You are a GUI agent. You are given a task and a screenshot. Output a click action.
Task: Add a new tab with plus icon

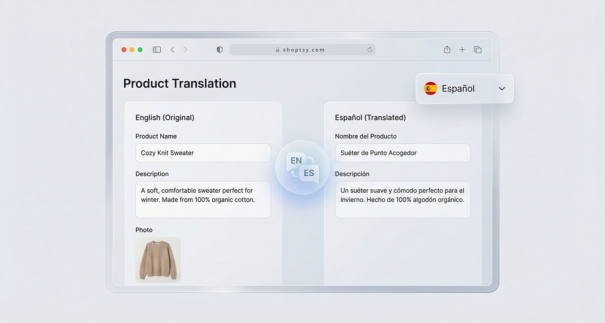pos(462,50)
